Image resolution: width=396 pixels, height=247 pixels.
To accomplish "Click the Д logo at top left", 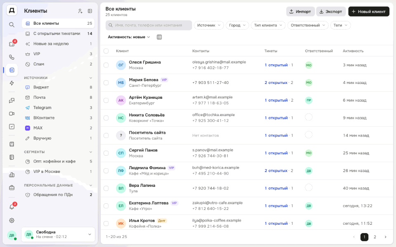I will (x=12, y=11).
